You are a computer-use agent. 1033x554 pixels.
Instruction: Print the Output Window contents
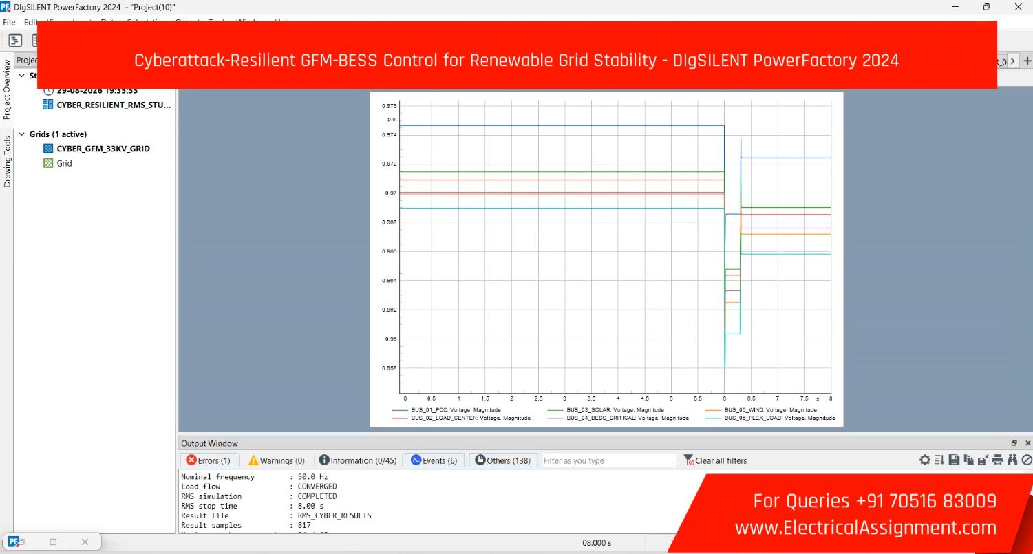pos(998,460)
